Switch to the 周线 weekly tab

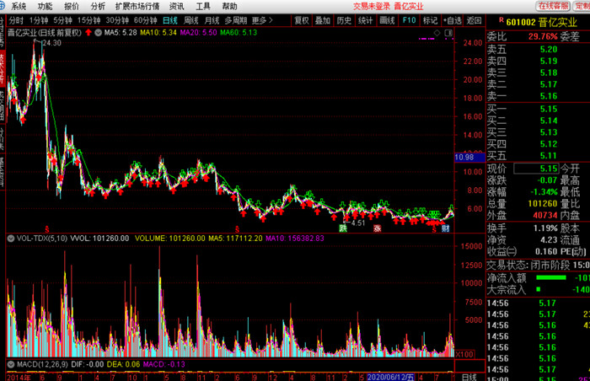coord(190,20)
